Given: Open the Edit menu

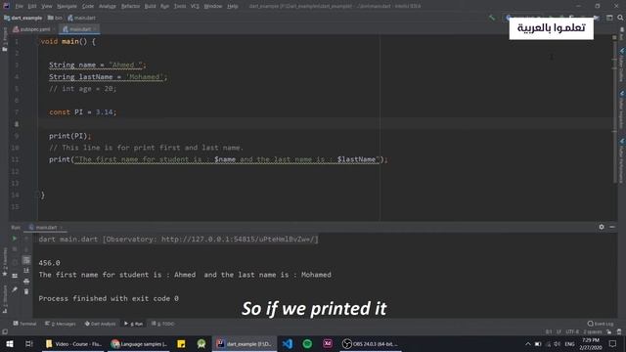Looking at the screenshot, I should [x=32, y=6].
